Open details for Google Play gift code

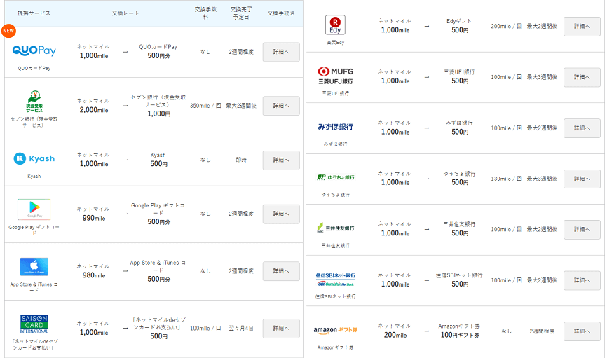[281, 214]
